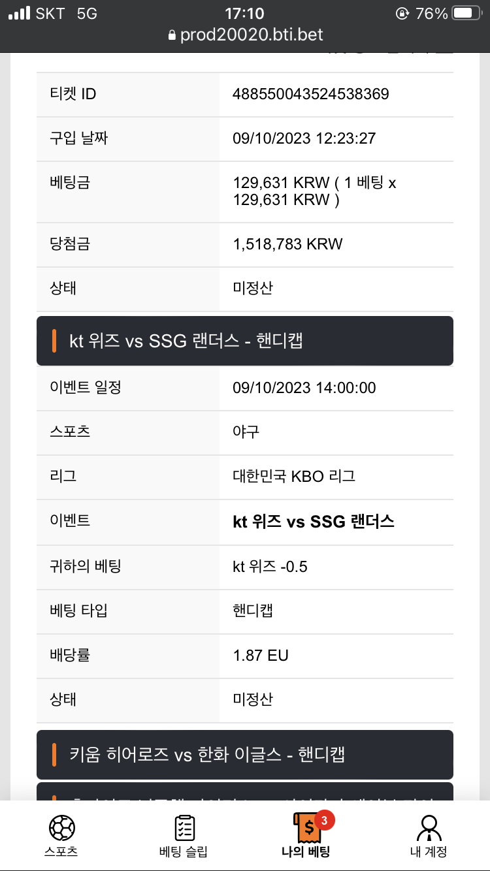This screenshot has height=871, width=490.
Task: Switch to the 내 계정 tab label
Action: pos(428,851)
